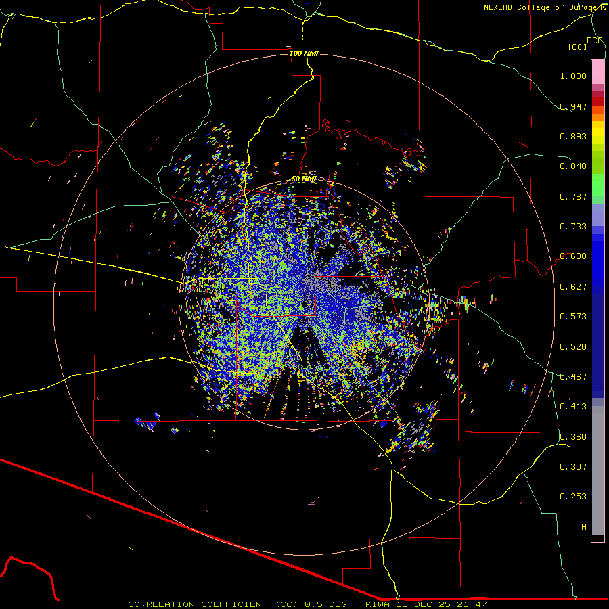This screenshot has width=609, height=609.
Task: Click the 0.947 value on the scale
Action: [x=573, y=106]
